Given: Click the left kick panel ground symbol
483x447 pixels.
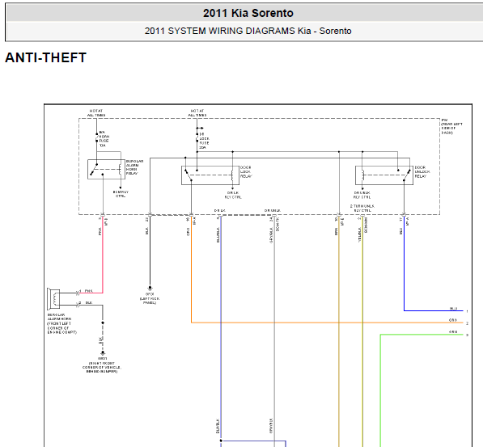Looking at the screenshot, I should click(150, 288).
